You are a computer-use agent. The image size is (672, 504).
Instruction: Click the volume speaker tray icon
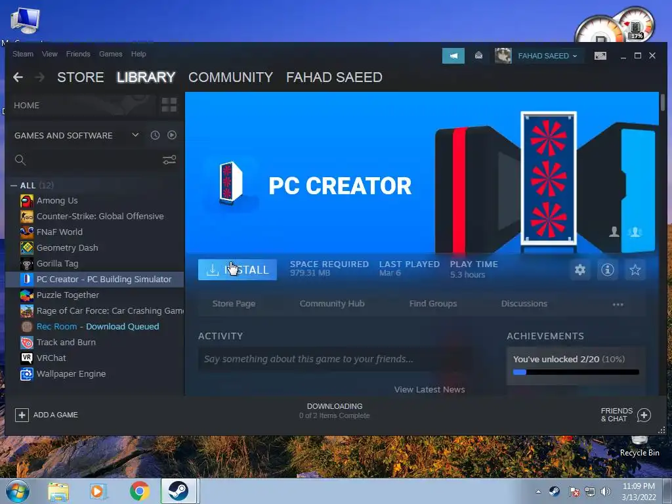pyautogui.click(x=606, y=492)
